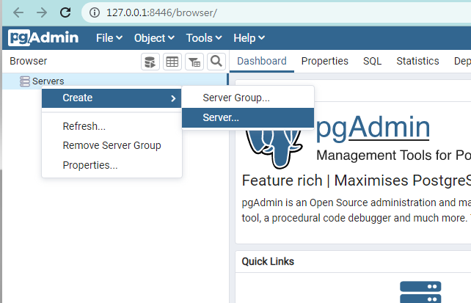Open the File menu

[x=109, y=38]
